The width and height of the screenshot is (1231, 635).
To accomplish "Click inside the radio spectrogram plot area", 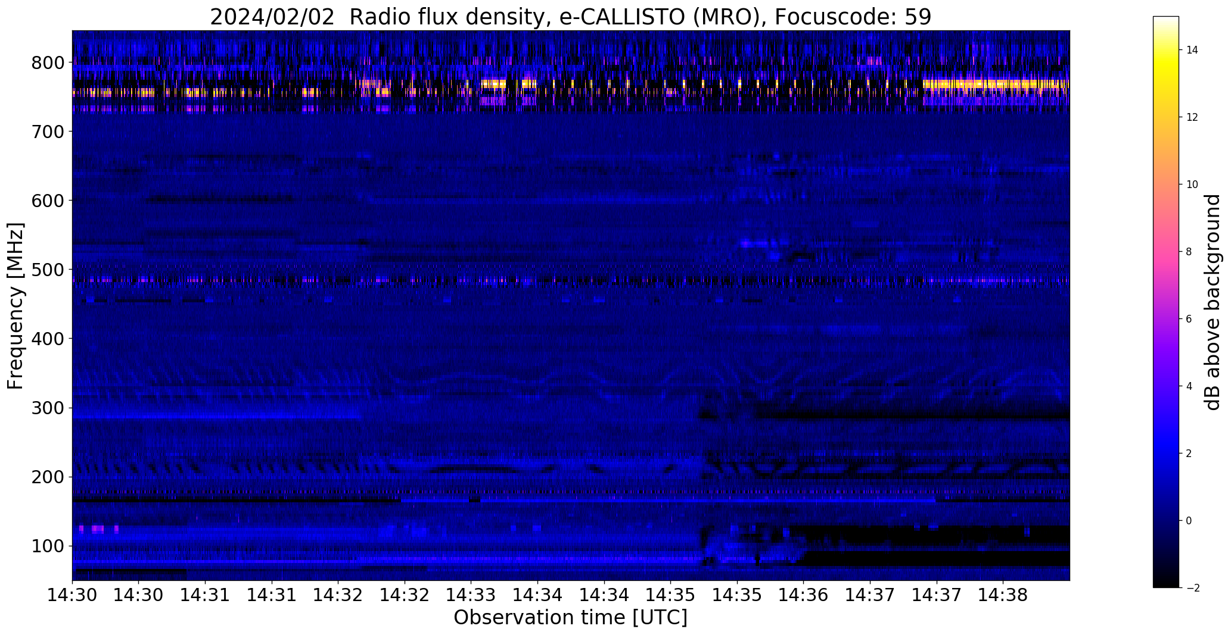I will pyautogui.click(x=571, y=305).
